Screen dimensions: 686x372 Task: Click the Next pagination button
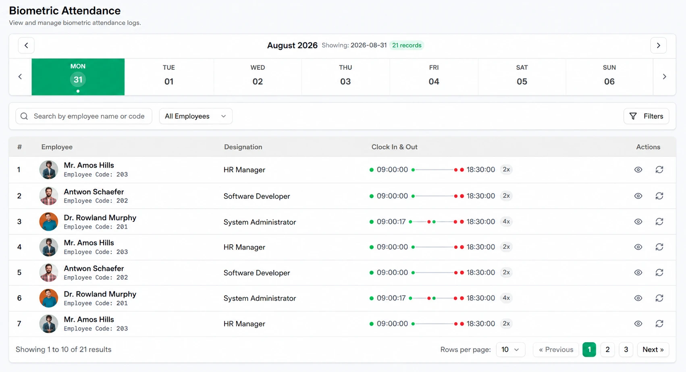point(653,349)
